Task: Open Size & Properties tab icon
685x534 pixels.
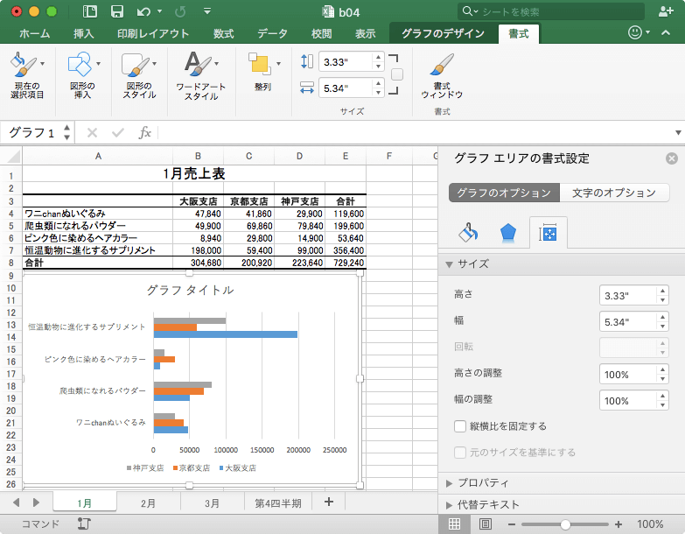Action: [x=548, y=234]
